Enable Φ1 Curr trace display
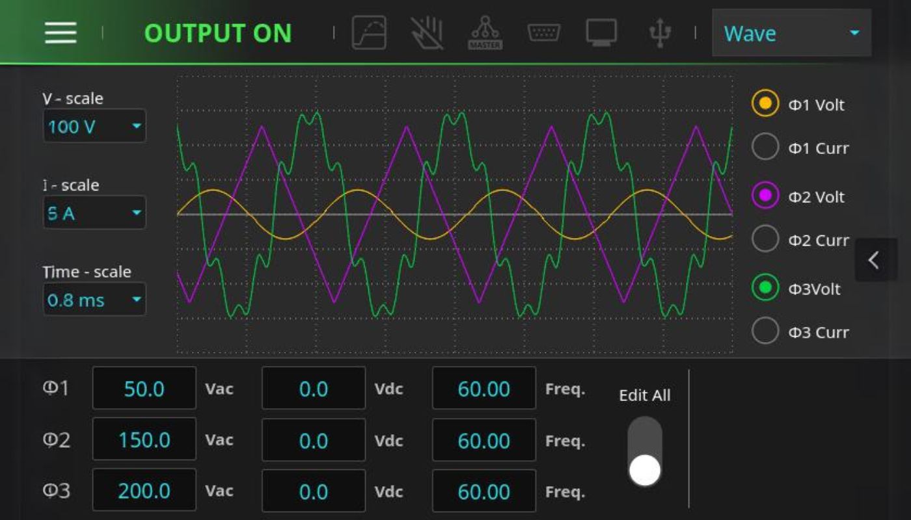Screen dimensions: 911x520 [x=765, y=147]
